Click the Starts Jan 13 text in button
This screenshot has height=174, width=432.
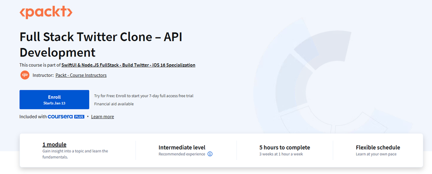point(54,103)
